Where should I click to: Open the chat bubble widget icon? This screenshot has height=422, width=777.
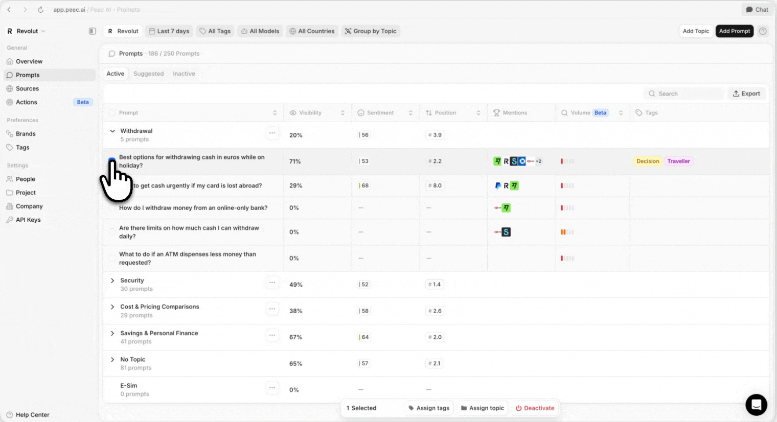coord(756,405)
